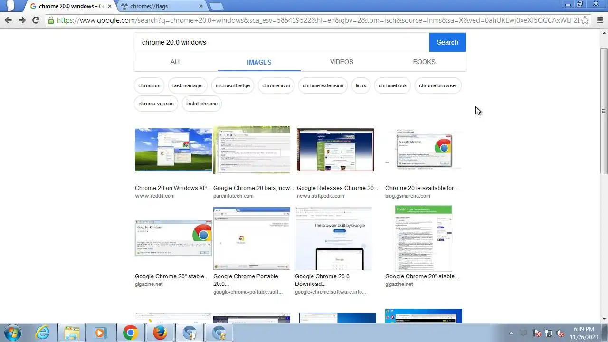The width and height of the screenshot is (608, 342).
Task: Go back using the browser back arrow
Action: [8, 20]
